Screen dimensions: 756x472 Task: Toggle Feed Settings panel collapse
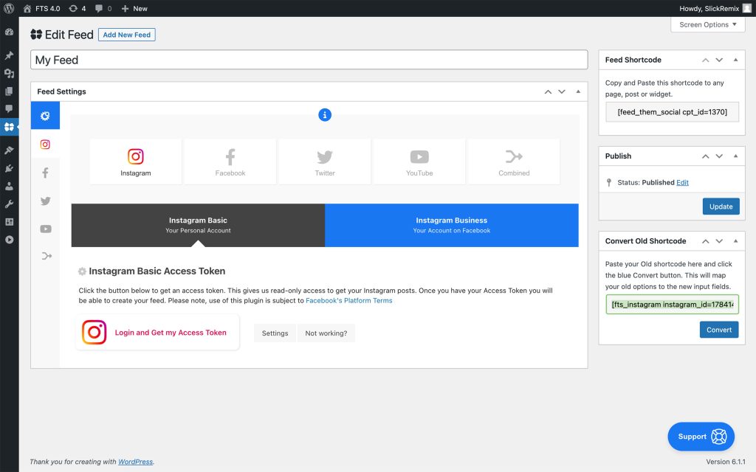(578, 91)
